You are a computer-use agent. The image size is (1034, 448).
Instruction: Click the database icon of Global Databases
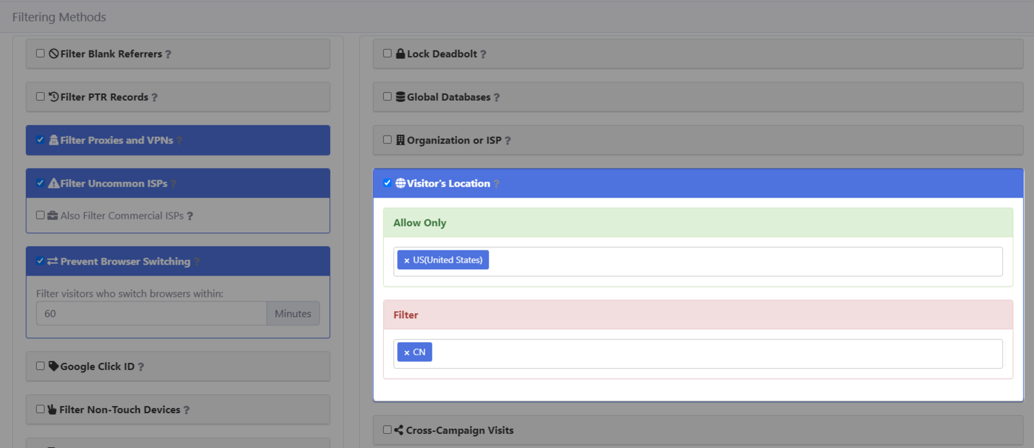coord(401,97)
